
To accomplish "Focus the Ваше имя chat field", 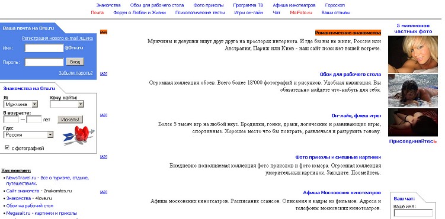I will click(x=413, y=213).
